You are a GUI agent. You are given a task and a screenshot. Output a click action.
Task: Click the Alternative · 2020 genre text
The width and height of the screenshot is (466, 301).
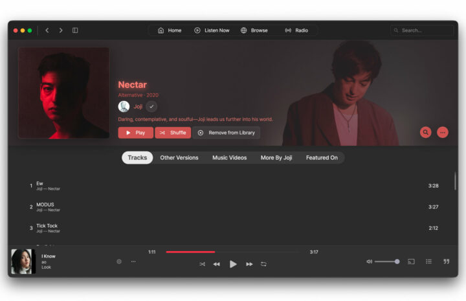pyautogui.click(x=139, y=95)
